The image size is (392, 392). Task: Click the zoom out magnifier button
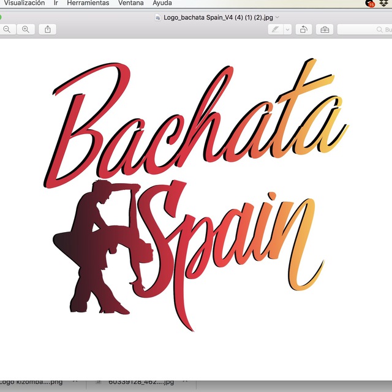tap(8, 29)
